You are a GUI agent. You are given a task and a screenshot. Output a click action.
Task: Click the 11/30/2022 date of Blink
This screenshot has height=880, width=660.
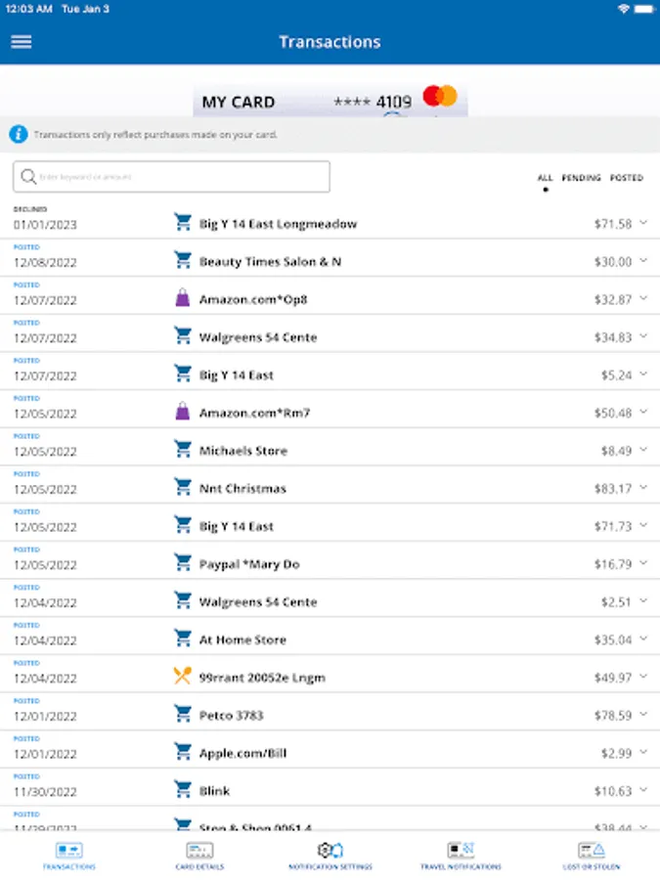coord(45,792)
